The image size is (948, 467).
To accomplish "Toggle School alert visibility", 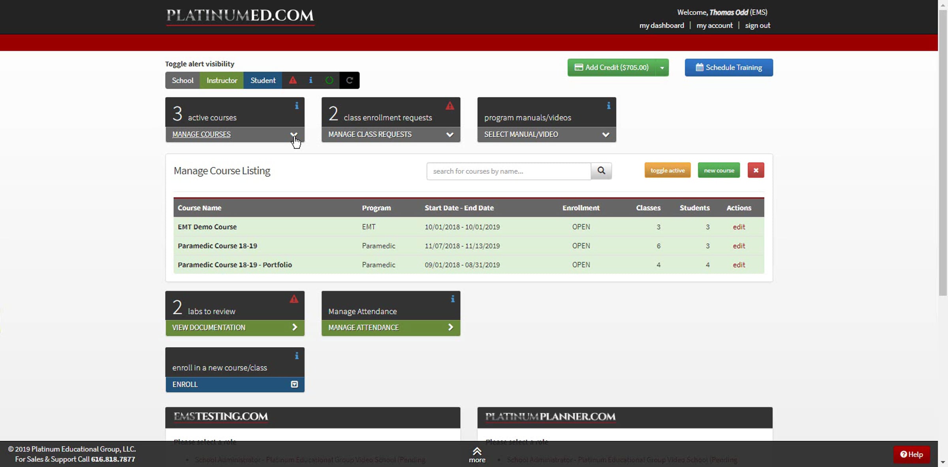I will (x=182, y=80).
